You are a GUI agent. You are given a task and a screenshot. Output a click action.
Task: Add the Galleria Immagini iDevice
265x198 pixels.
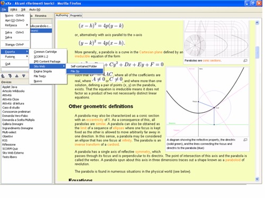(13, 124)
